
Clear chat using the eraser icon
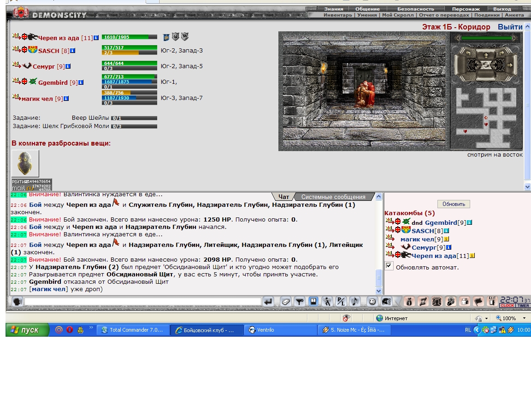click(285, 301)
